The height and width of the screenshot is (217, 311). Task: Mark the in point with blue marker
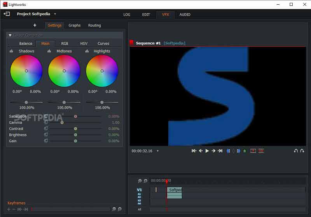(228, 151)
